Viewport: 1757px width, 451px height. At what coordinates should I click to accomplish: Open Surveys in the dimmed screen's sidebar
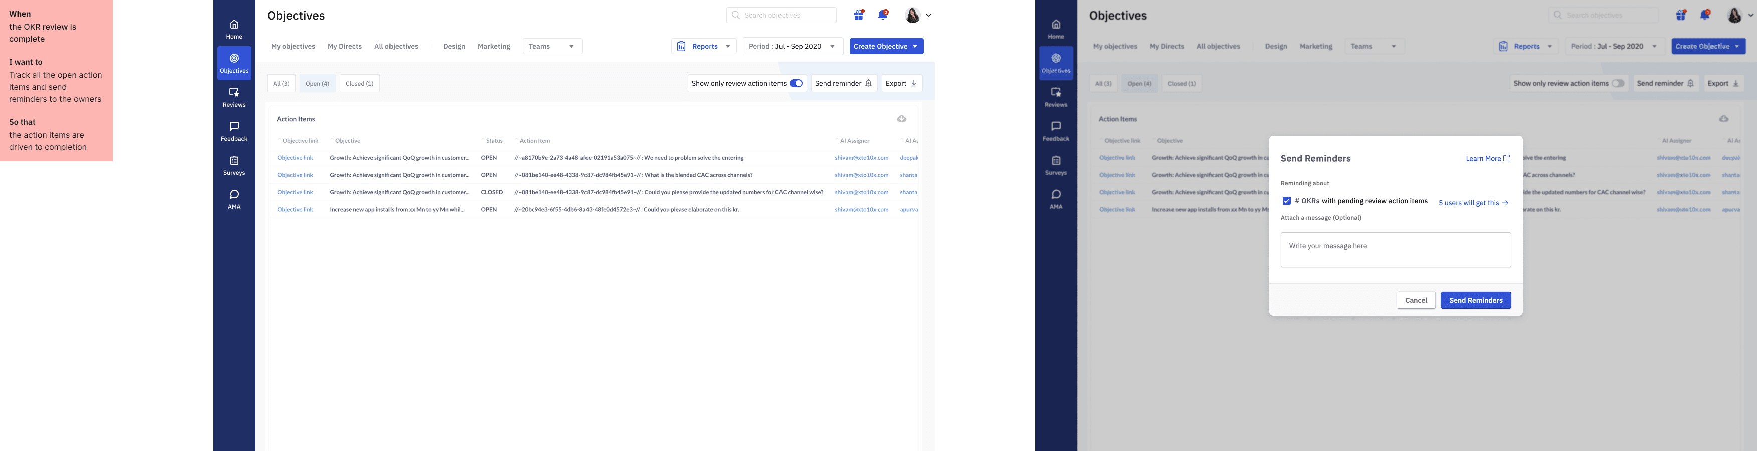point(1056,166)
